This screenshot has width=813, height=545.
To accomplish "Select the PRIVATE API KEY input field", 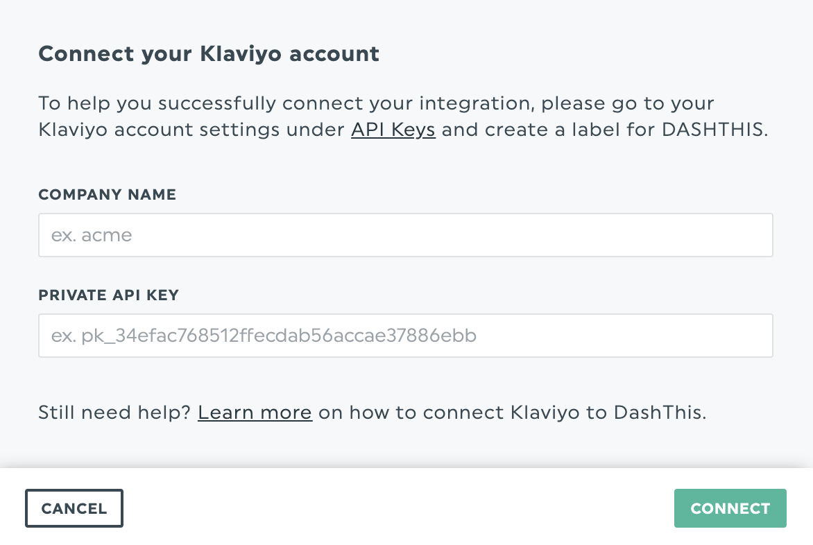I will coord(405,335).
